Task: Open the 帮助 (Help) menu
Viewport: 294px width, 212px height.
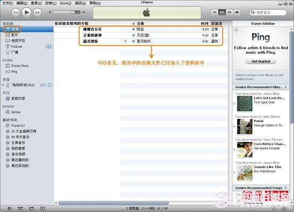Action: pyautogui.click(x=95, y=3)
